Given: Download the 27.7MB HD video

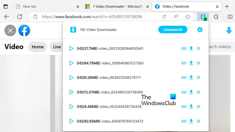Looking at the screenshot, I should click(x=191, y=48).
